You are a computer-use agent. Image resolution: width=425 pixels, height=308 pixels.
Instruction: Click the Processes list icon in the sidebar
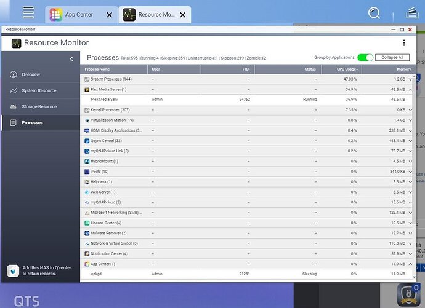(13, 123)
